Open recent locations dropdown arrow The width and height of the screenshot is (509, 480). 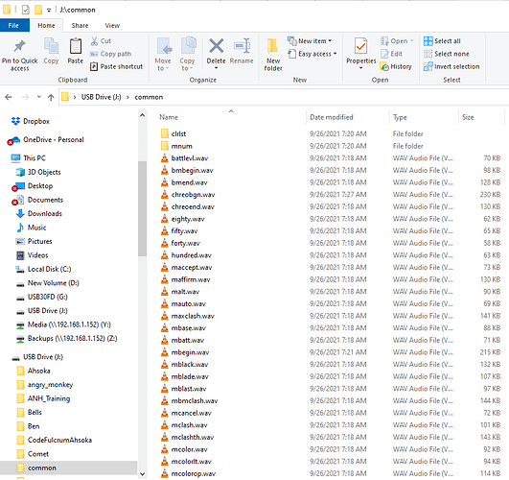pos(39,97)
